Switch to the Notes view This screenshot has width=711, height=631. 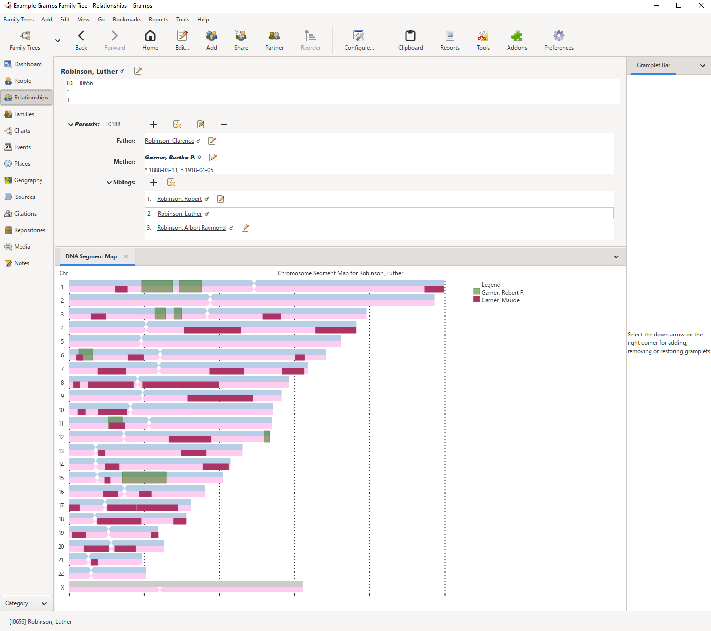click(x=27, y=263)
